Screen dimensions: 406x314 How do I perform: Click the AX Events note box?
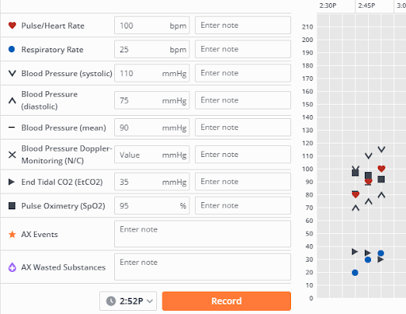[202, 234]
